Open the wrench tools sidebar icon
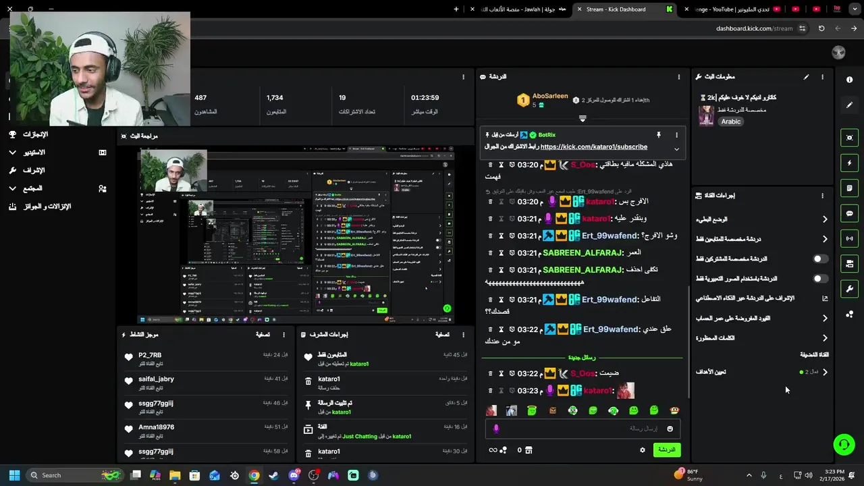864x486 pixels. pyautogui.click(x=849, y=289)
